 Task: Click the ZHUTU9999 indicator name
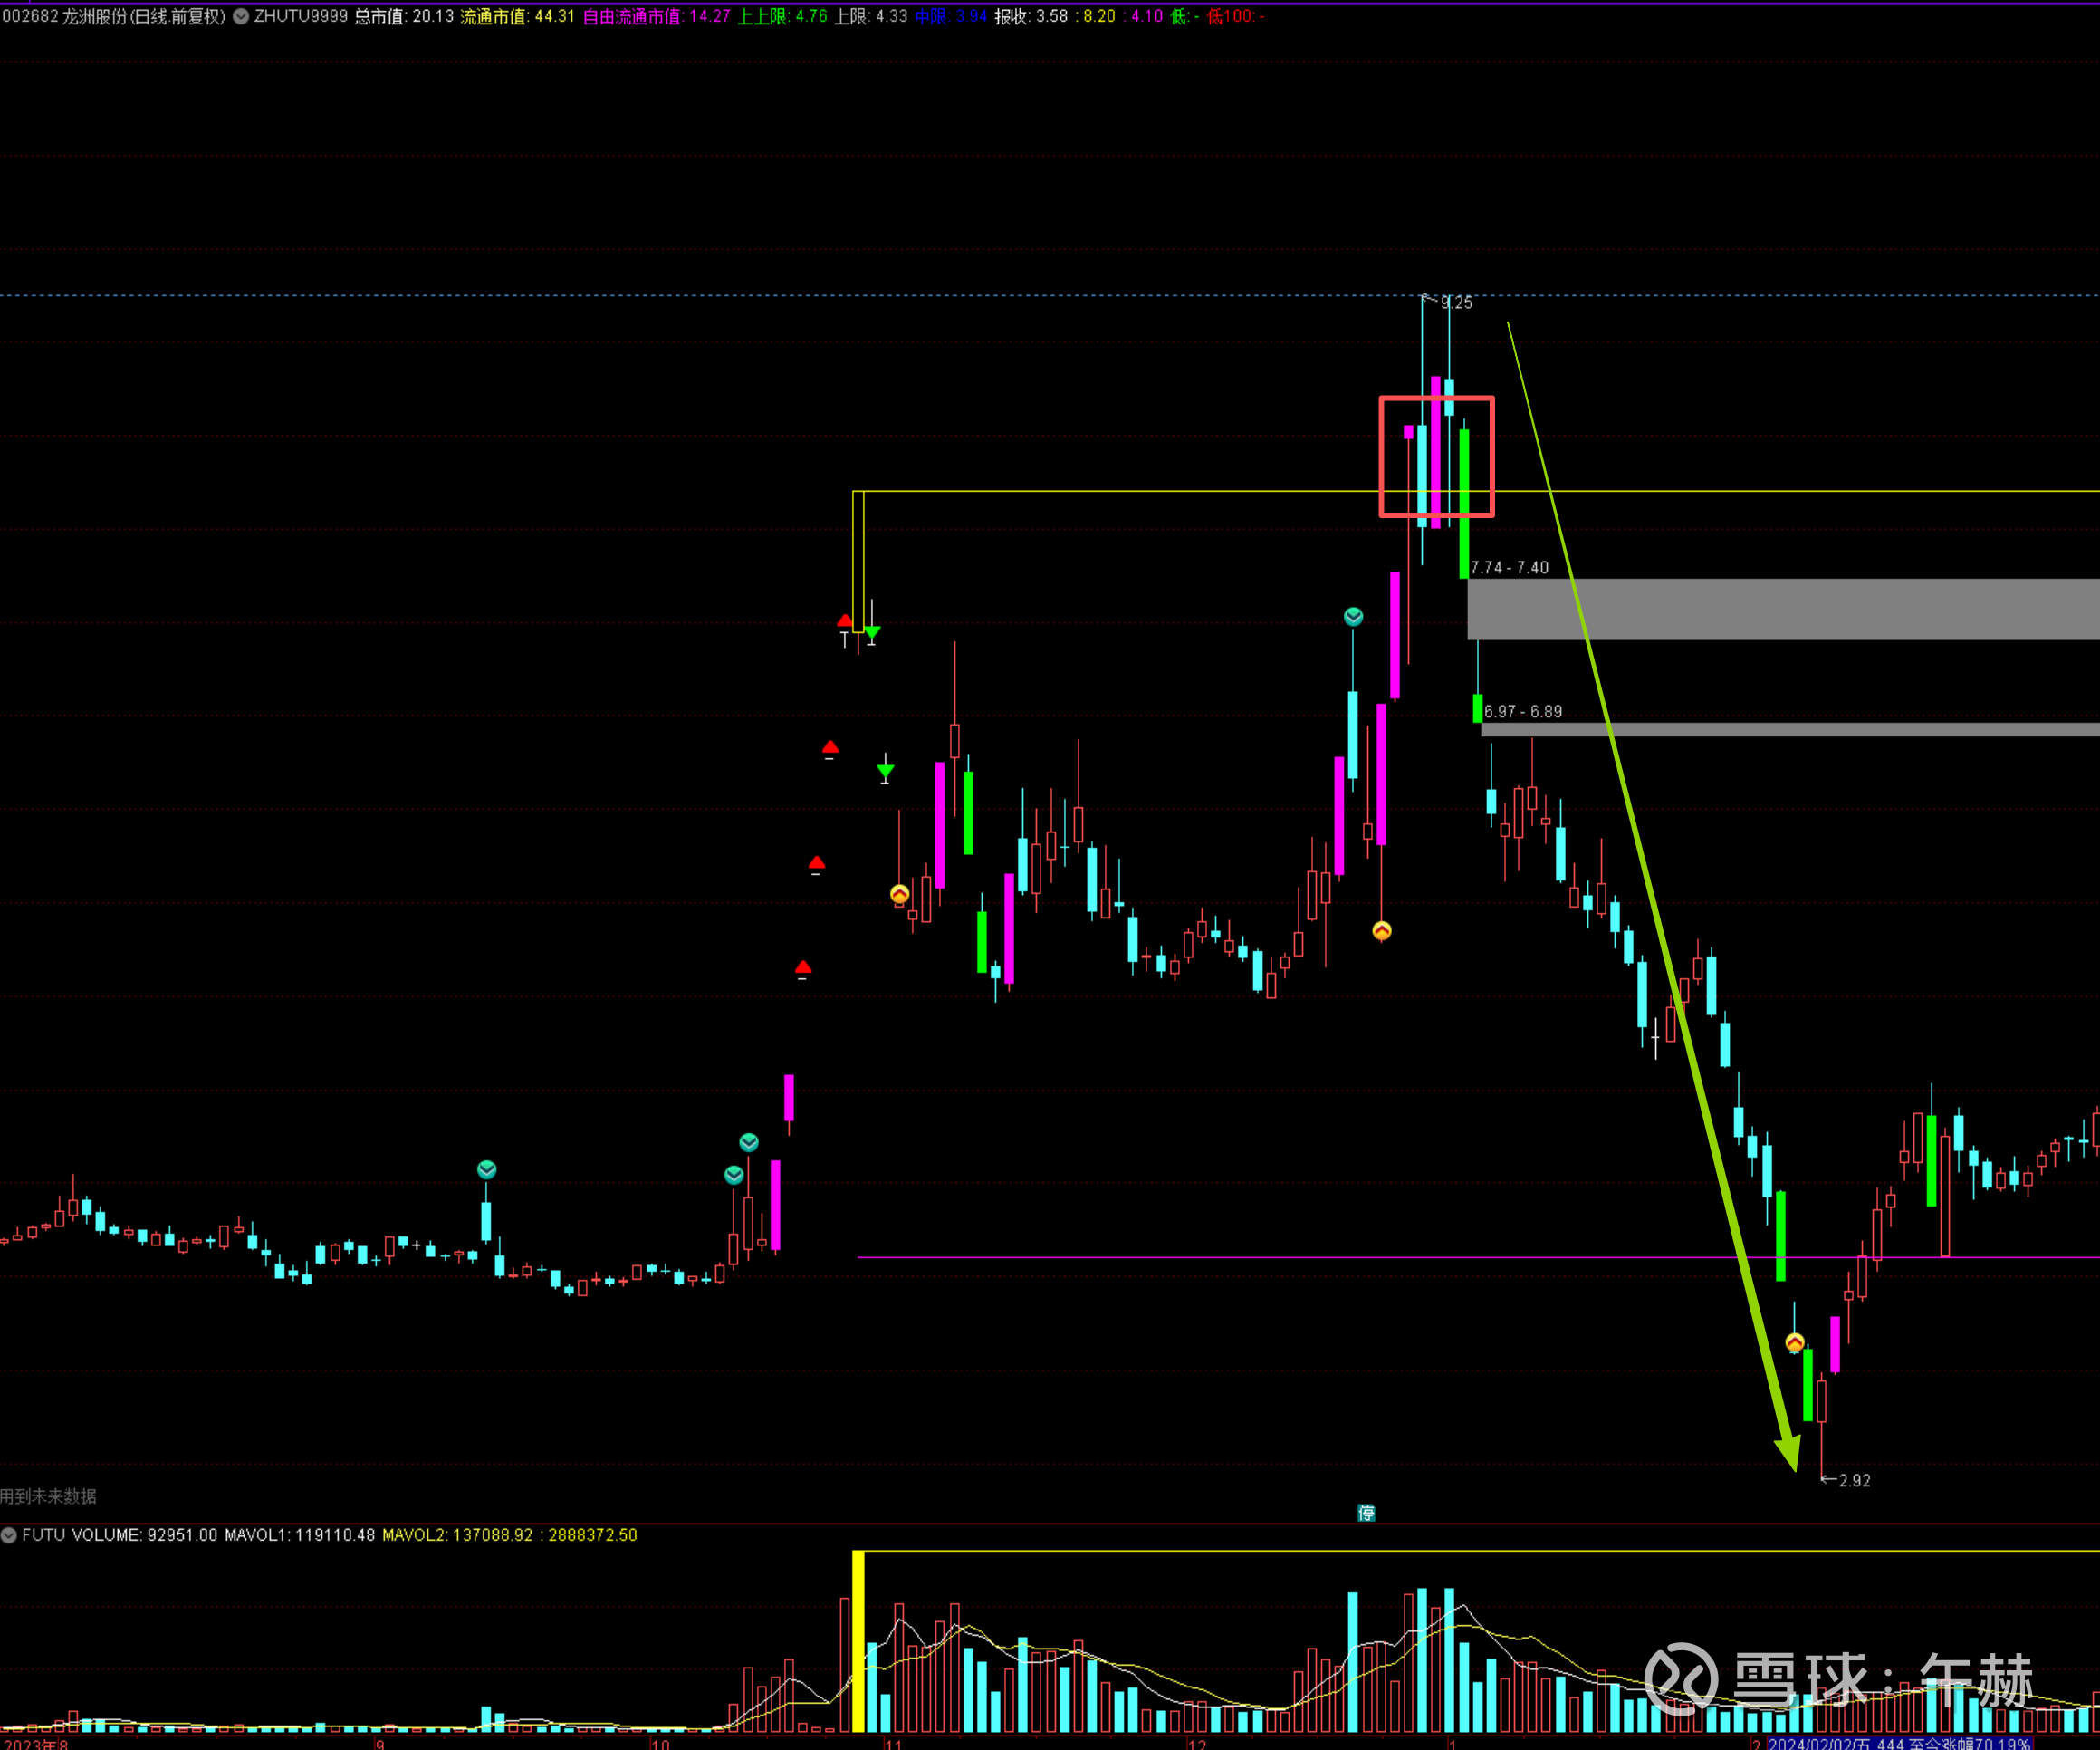click(x=300, y=16)
